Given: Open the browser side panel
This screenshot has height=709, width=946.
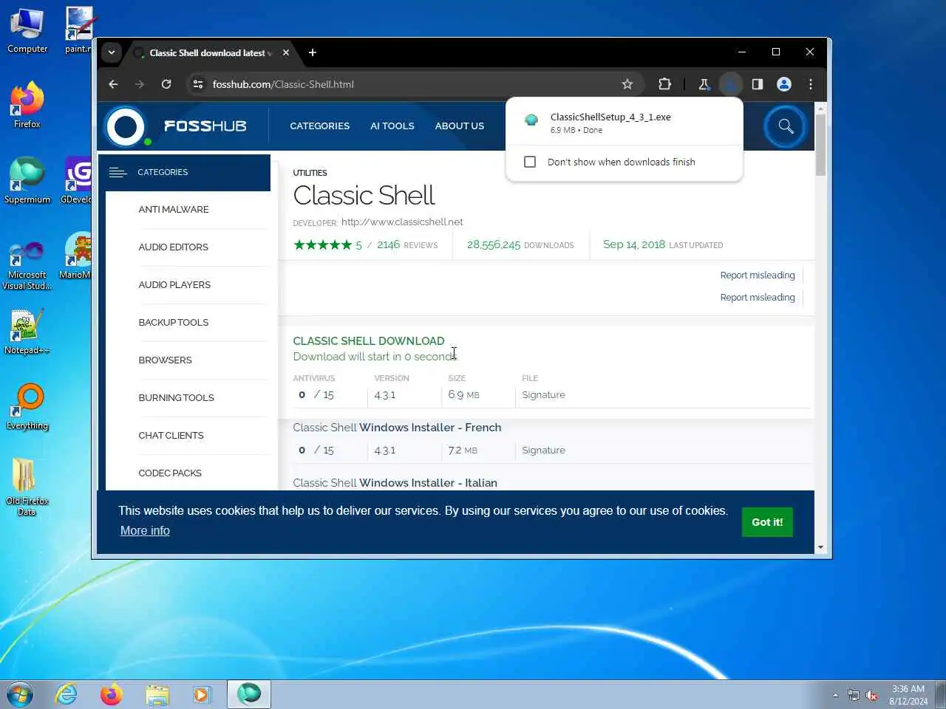Looking at the screenshot, I should tap(758, 84).
